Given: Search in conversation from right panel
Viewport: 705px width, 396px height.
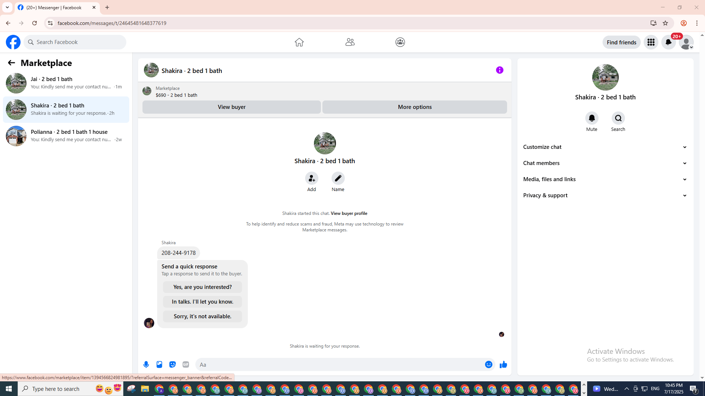Looking at the screenshot, I should [x=618, y=118].
